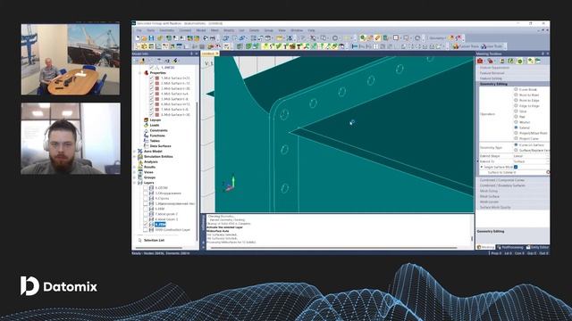Select the Results tree item
Image resolution: width=572 pixels, height=321 pixels.
(149, 167)
